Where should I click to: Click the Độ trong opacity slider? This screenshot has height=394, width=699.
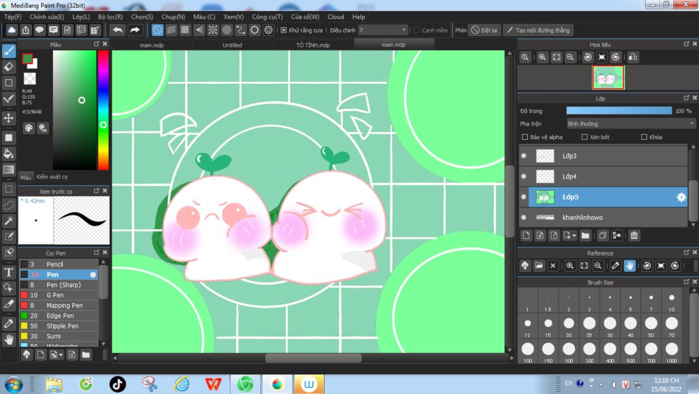click(x=618, y=110)
